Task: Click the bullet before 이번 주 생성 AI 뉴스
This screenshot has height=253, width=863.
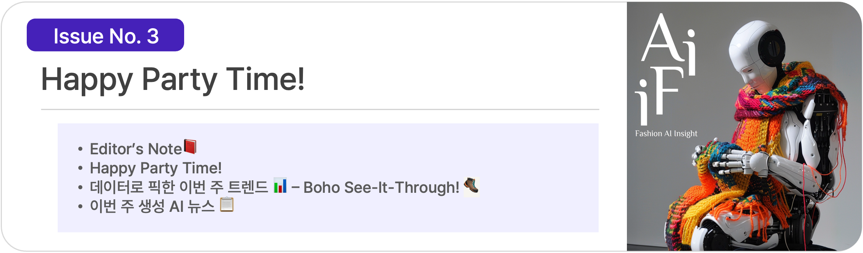Action: (x=80, y=207)
